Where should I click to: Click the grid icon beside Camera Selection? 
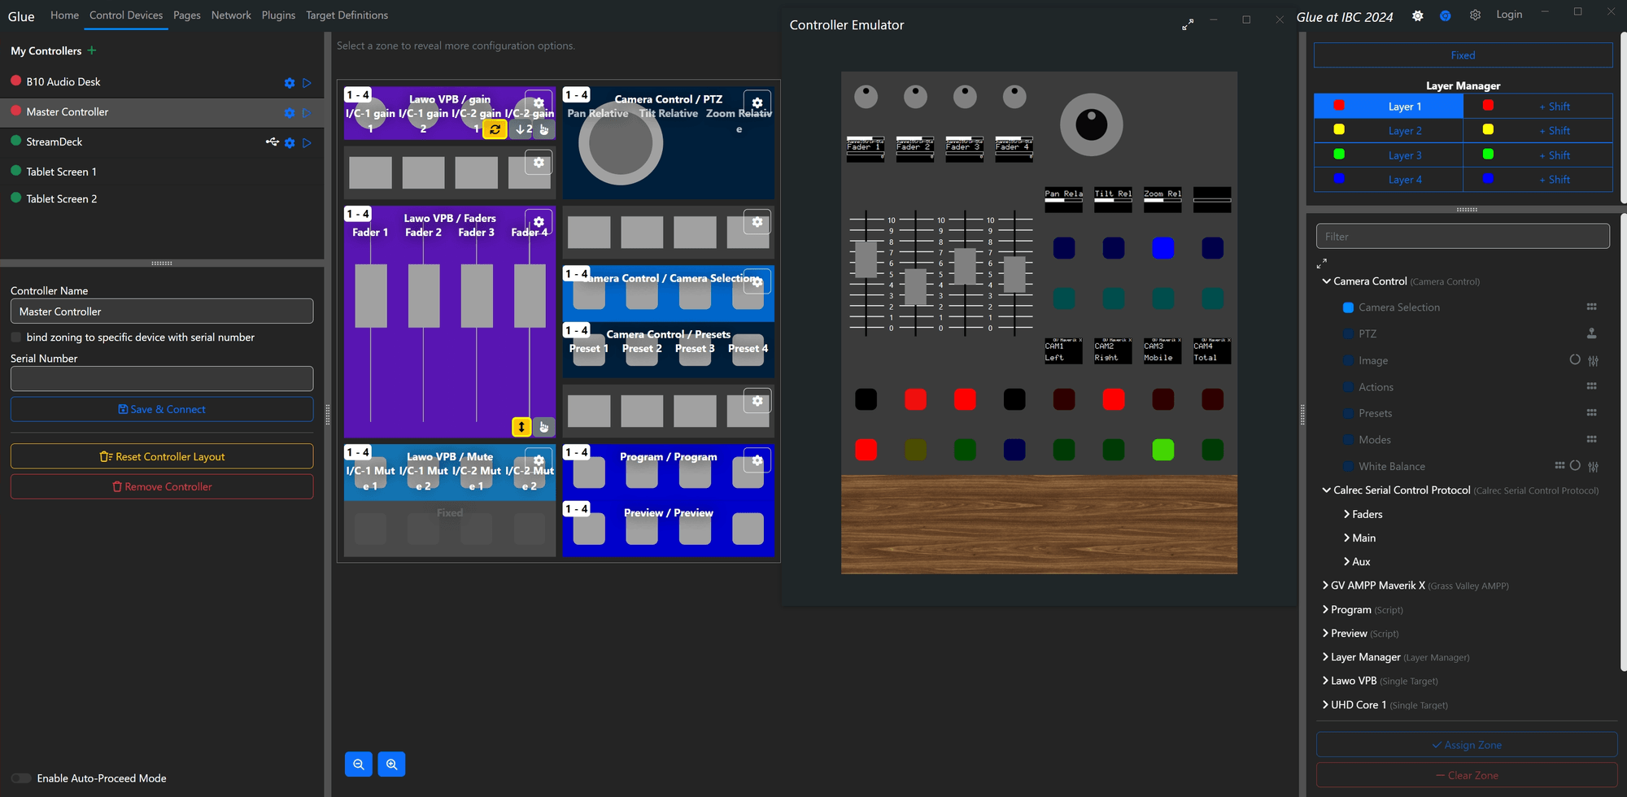1592,307
